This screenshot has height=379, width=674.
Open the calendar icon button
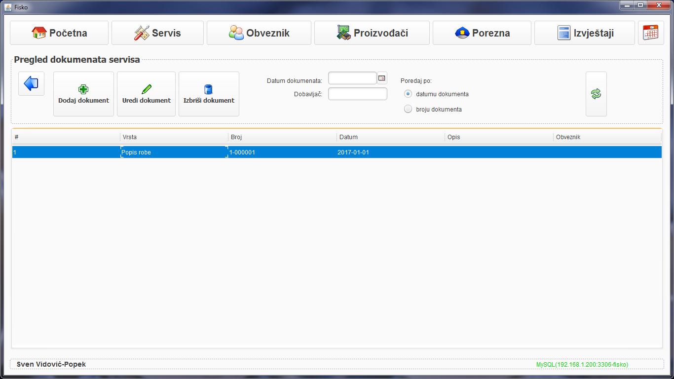tap(651, 33)
